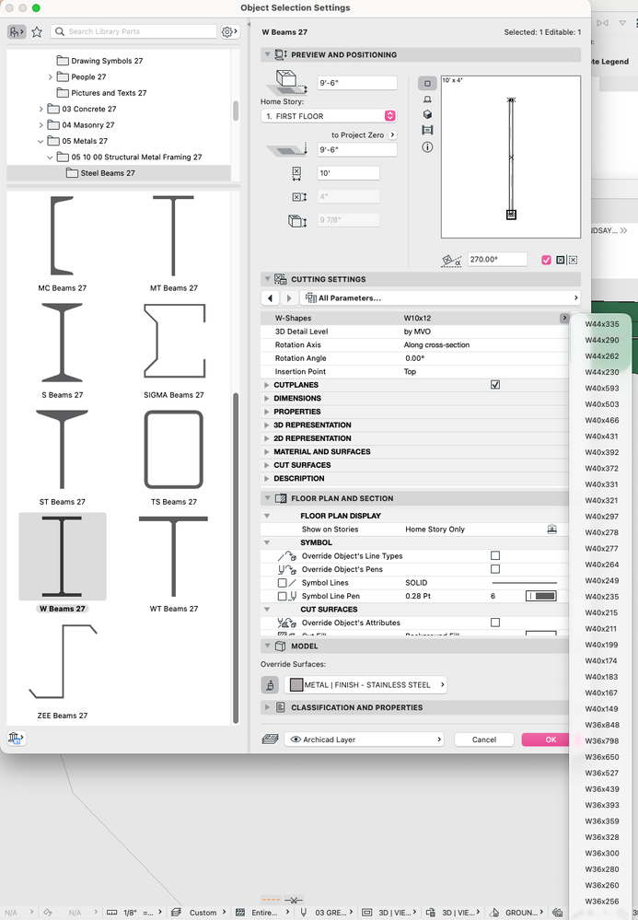Click SOLID line type preview

click(524, 583)
